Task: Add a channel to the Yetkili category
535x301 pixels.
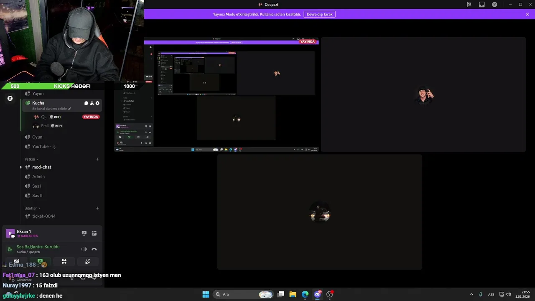Action: click(x=97, y=159)
